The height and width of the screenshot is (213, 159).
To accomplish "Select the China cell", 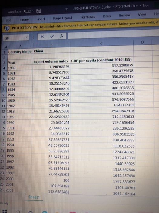I will pyautogui.click(x=51, y=51).
